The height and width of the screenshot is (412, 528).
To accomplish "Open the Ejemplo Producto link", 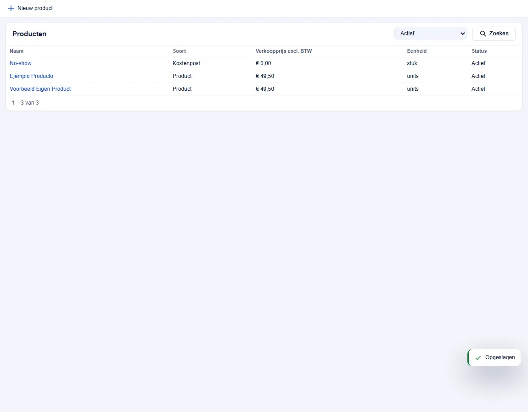I will tap(31, 76).
